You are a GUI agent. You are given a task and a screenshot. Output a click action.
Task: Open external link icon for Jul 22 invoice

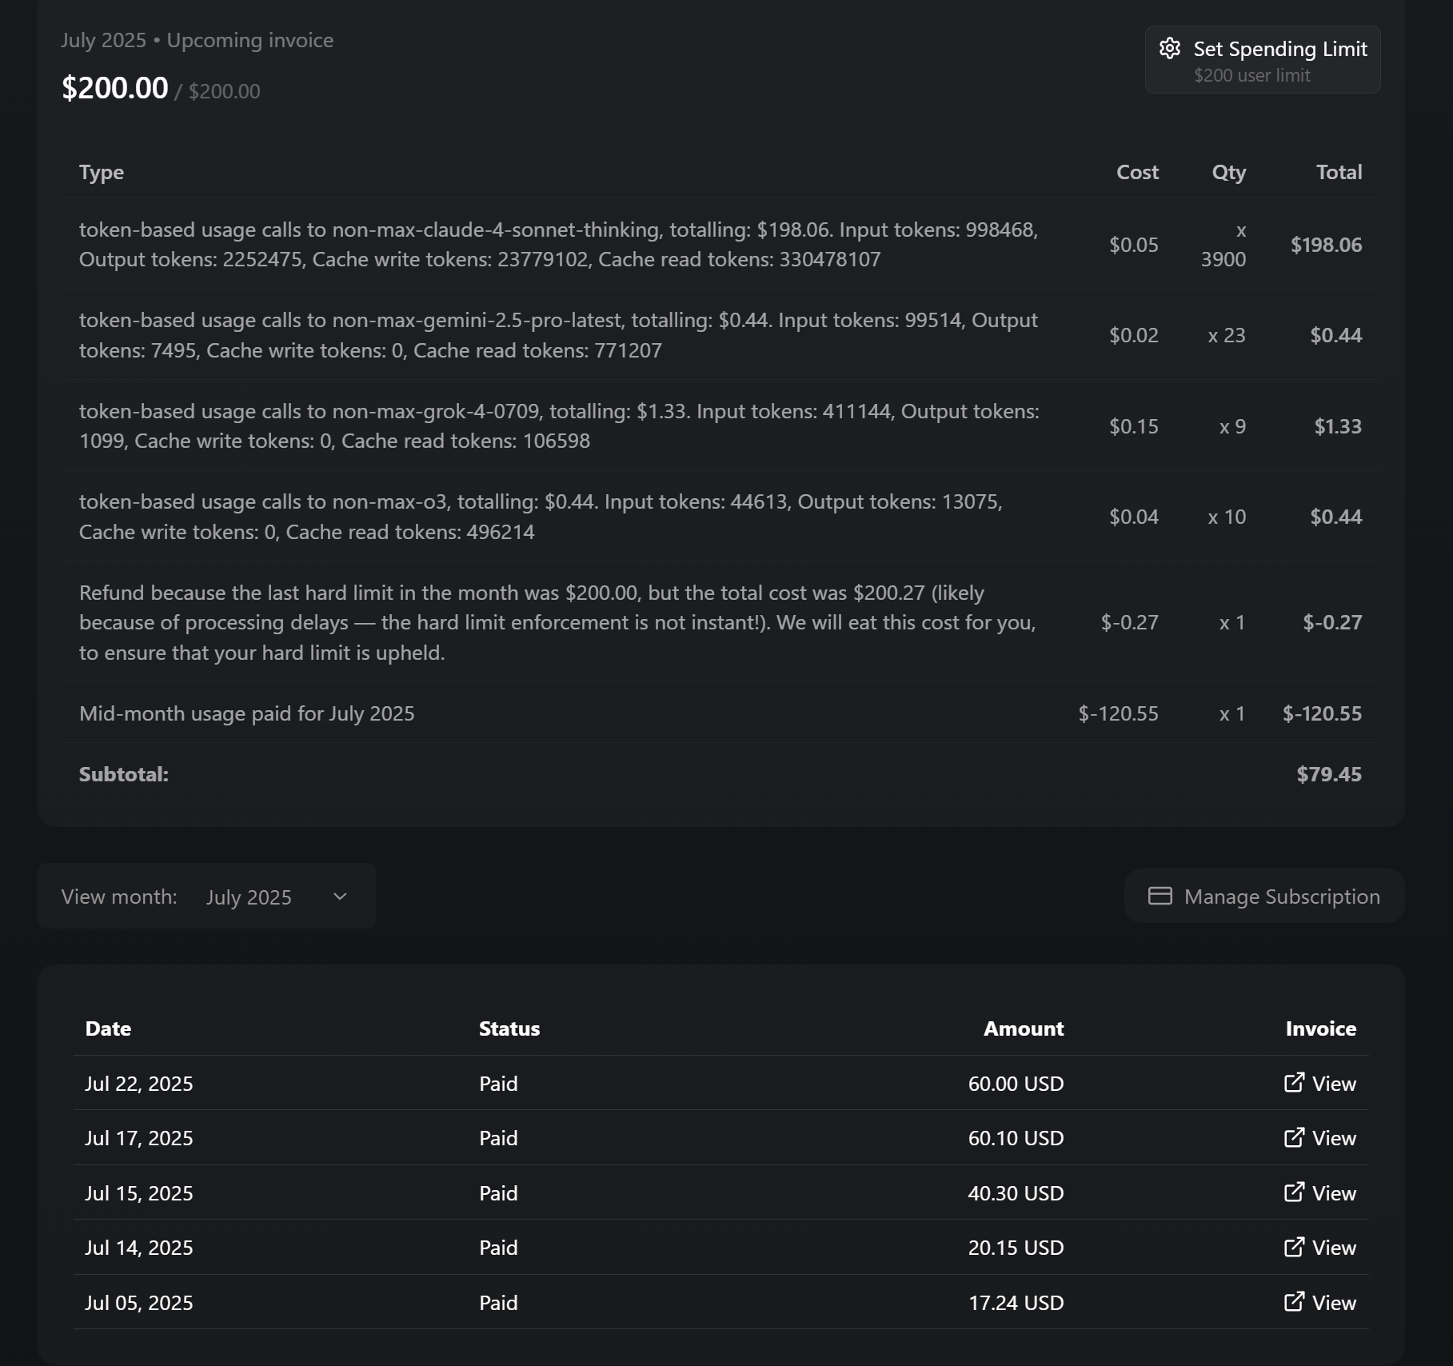(x=1294, y=1083)
